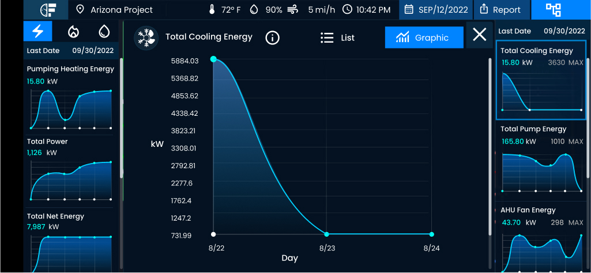Image resolution: width=591 pixels, height=273 pixels.
Task: Switch to the water droplet tab
Action: 104,31
